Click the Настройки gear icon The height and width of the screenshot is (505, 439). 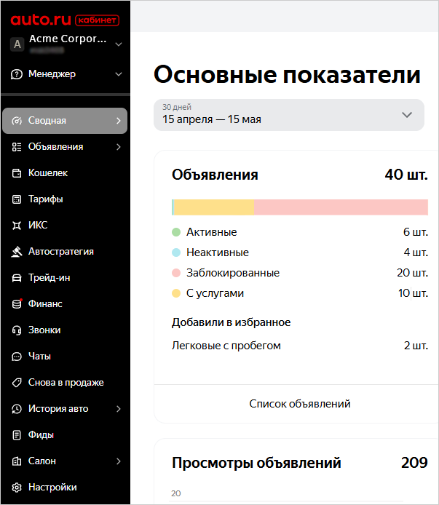click(x=17, y=488)
